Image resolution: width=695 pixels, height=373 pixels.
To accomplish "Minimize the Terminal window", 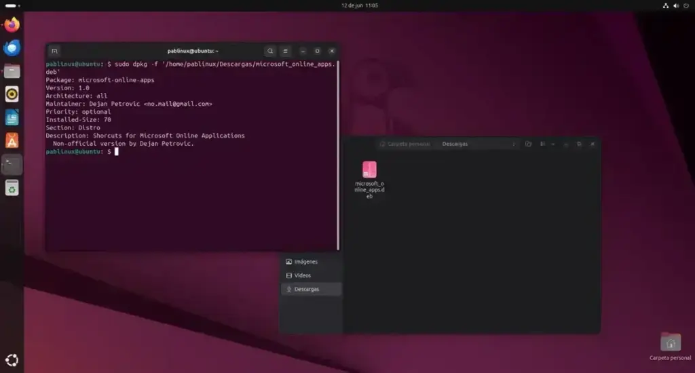I will pos(303,51).
